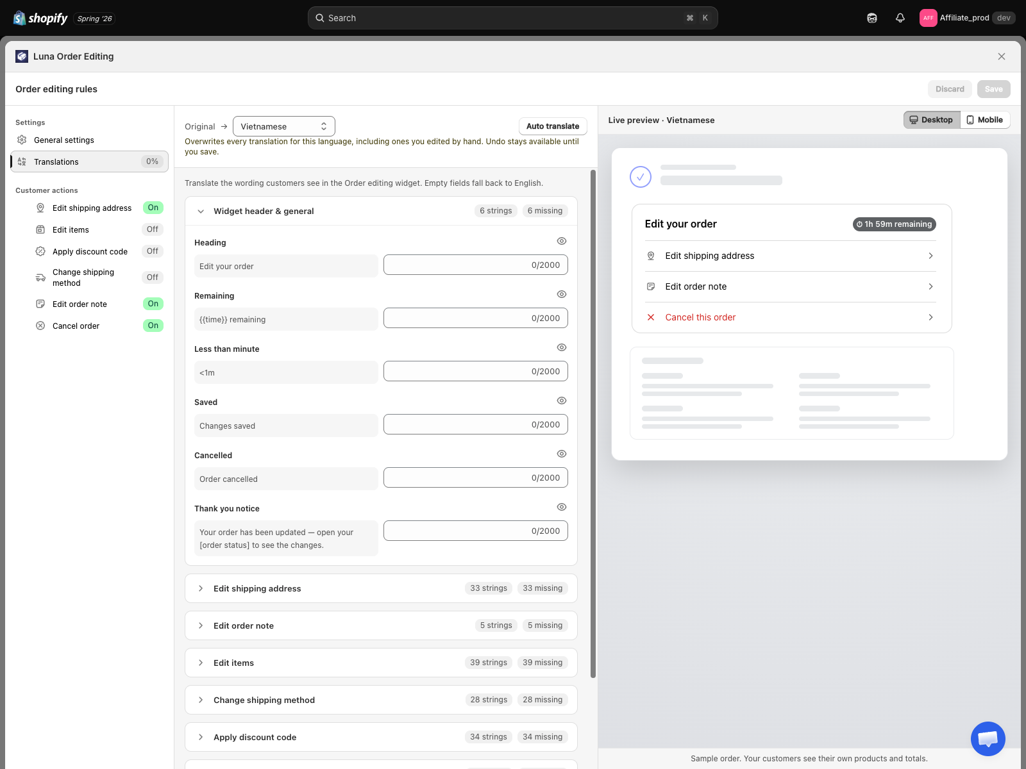Screen dimensions: 1026x769
Task: Click Auto translate button
Action: 553,126
